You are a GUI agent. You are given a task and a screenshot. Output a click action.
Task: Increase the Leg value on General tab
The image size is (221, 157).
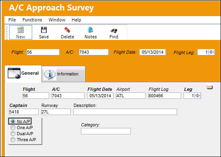(x=198, y=94)
